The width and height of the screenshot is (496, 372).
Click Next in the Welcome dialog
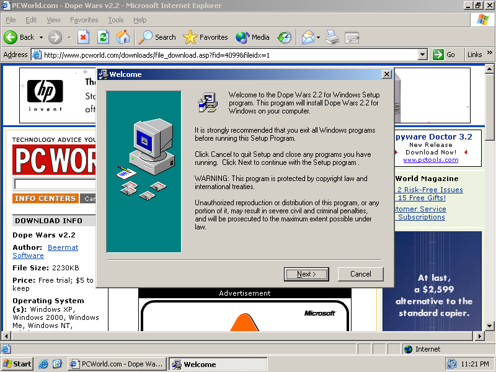point(306,274)
